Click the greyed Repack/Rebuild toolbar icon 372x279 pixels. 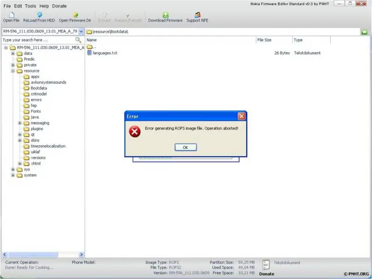128,15
